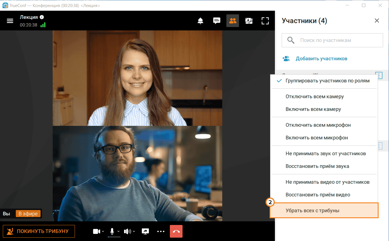Select Отключить всем камеру
This screenshot has width=389, height=241.
[x=324, y=97]
